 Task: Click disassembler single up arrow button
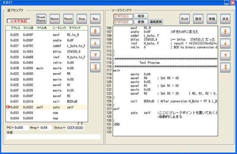96,44
